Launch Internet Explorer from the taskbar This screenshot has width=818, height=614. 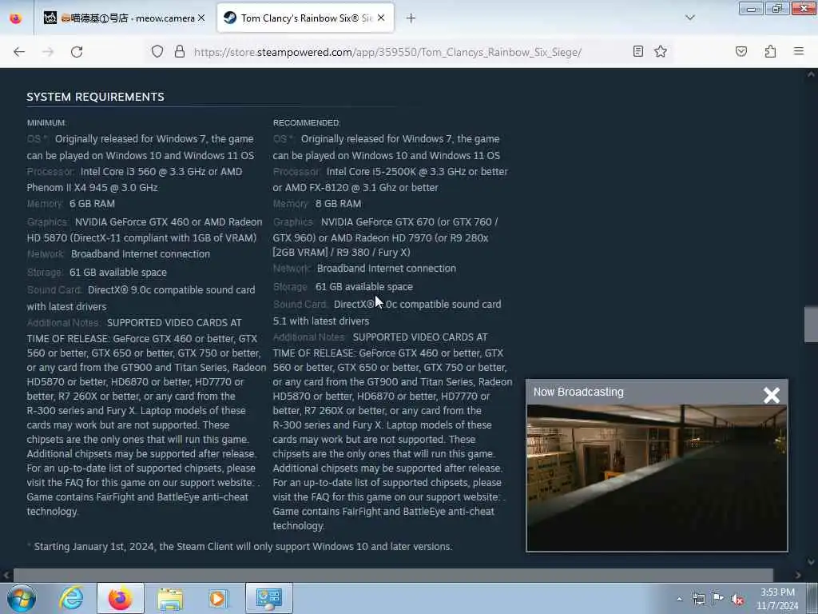click(x=71, y=598)
